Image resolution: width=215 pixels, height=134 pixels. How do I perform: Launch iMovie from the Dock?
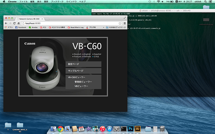click(88, 129)
